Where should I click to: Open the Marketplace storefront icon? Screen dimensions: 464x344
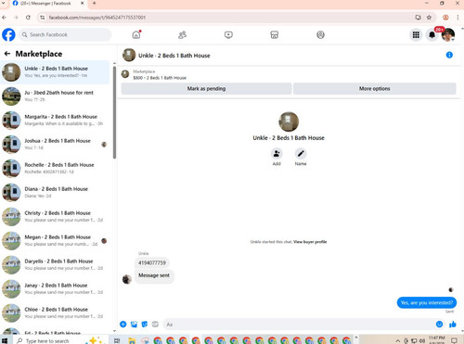(x=275, y=34)
